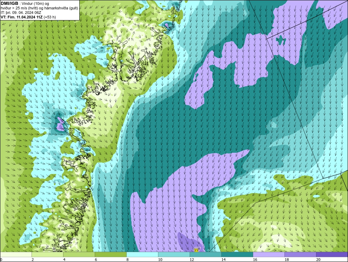Select the 4–6 m/s green swatch
This screenshot has height=262, width=348.
79,255
